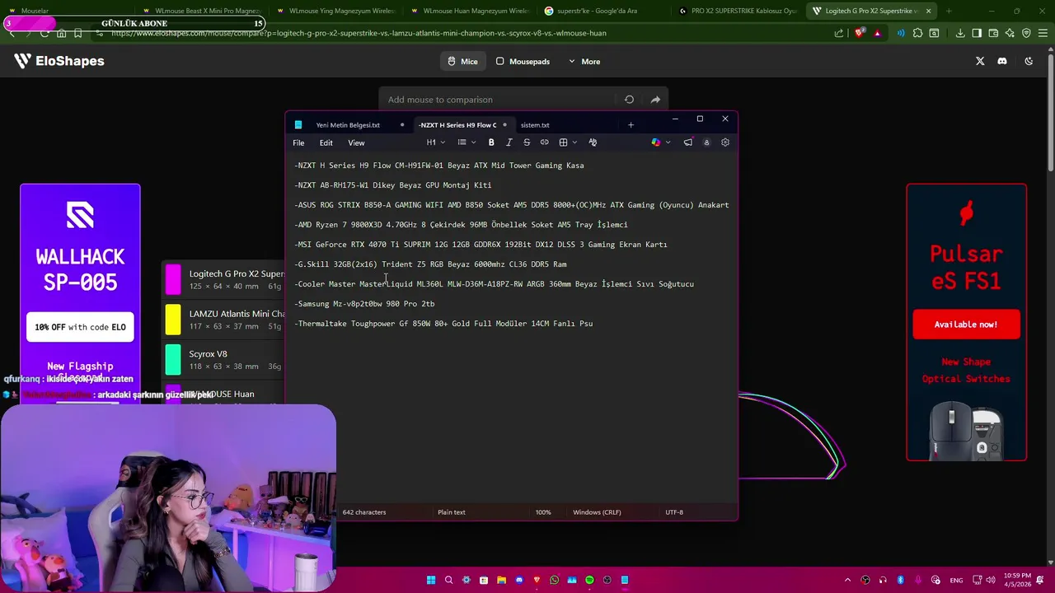Open Notepad settings gear
The image size is (1055, 593).
pos(725,142)
